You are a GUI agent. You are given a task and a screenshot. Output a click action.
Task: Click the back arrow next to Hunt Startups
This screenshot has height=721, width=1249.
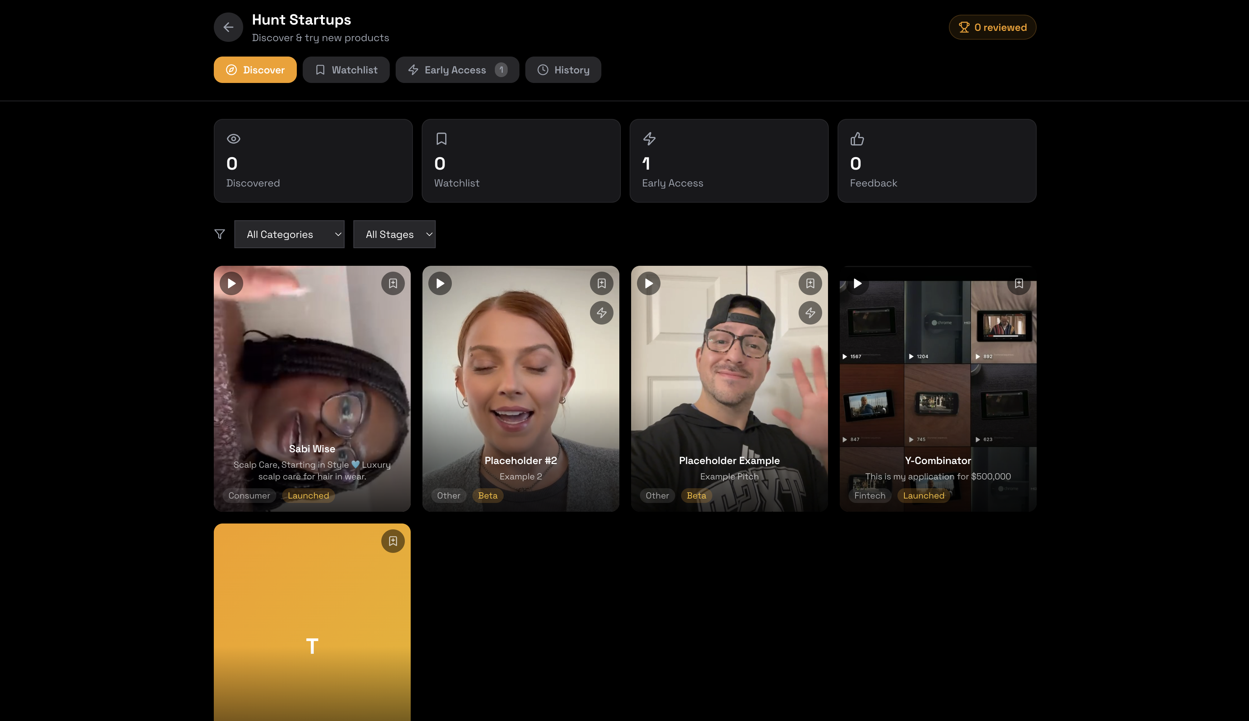(x=228, y=27)
